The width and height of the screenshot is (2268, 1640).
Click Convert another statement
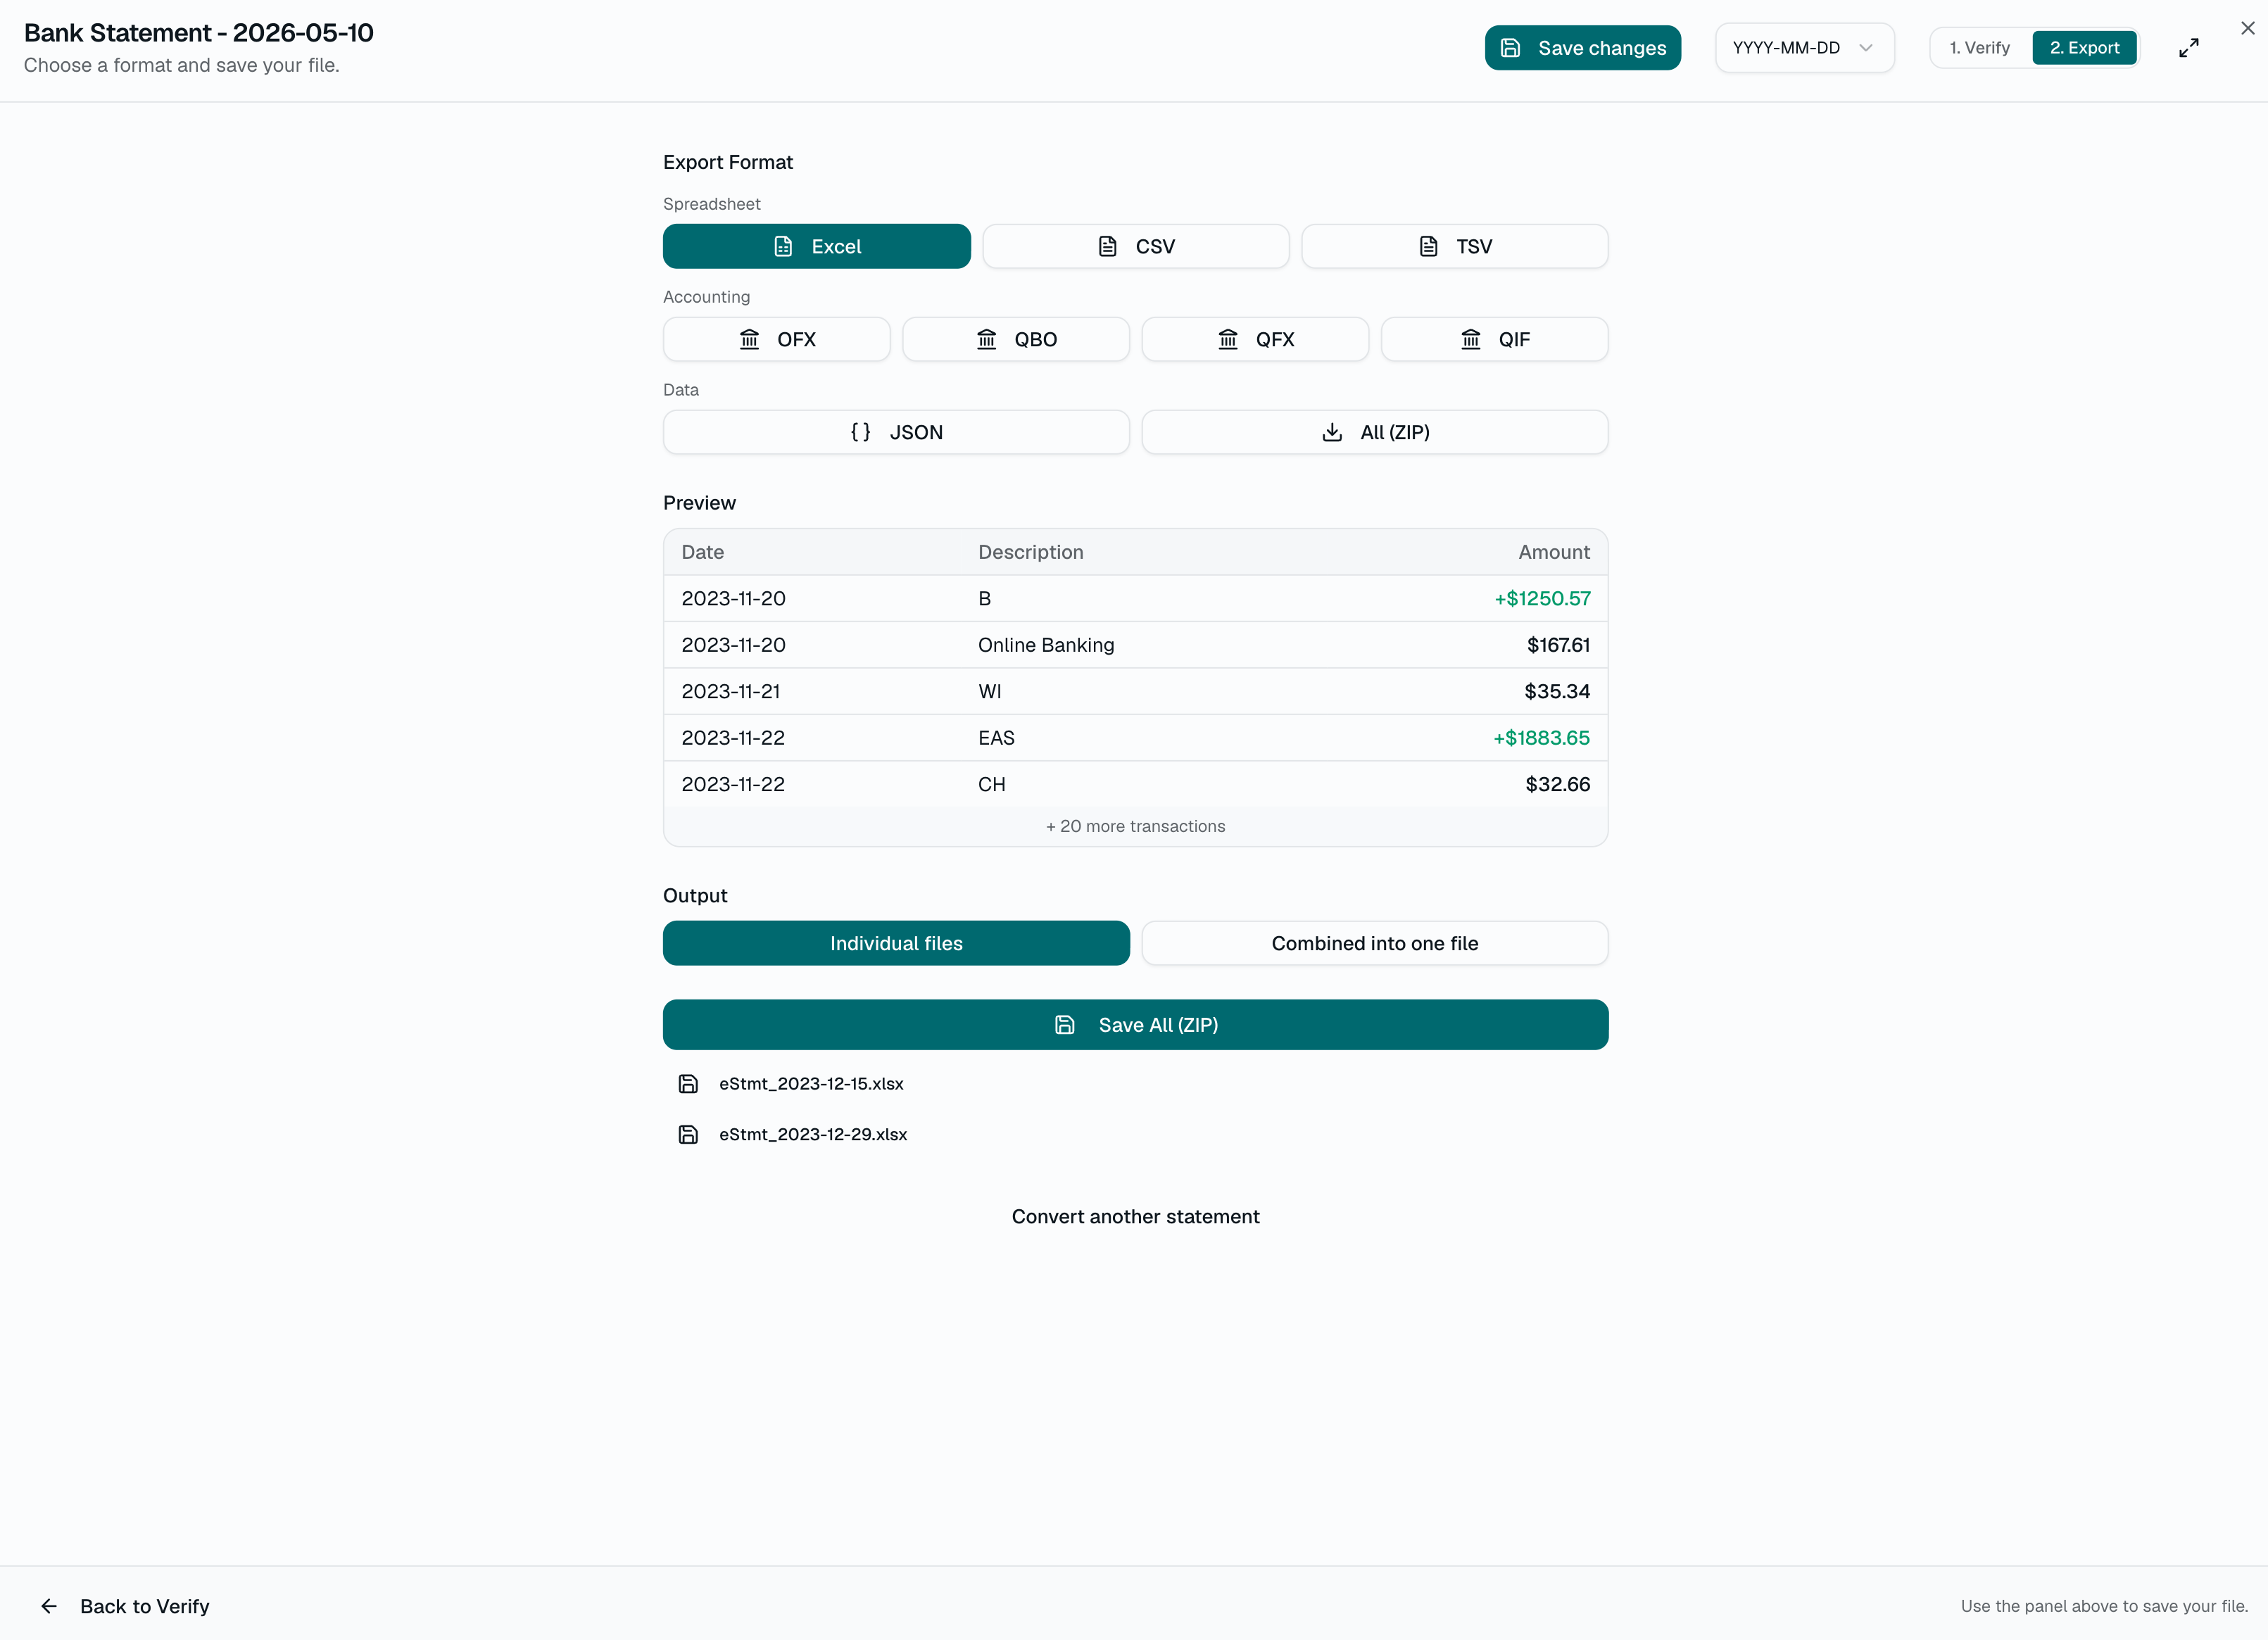point(1135,1217)
